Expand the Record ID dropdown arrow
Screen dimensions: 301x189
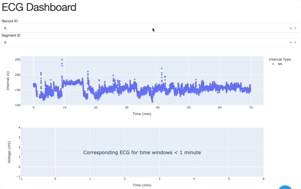click(295, 28)
